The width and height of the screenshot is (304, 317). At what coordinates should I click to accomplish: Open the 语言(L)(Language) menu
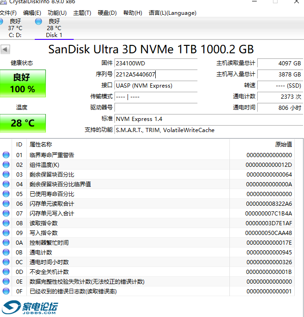click(172, 13)
